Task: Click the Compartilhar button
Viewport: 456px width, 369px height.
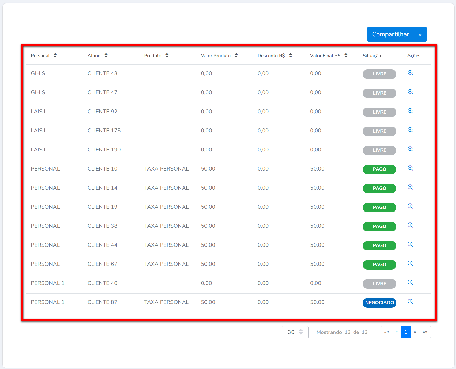Action: 390,34
